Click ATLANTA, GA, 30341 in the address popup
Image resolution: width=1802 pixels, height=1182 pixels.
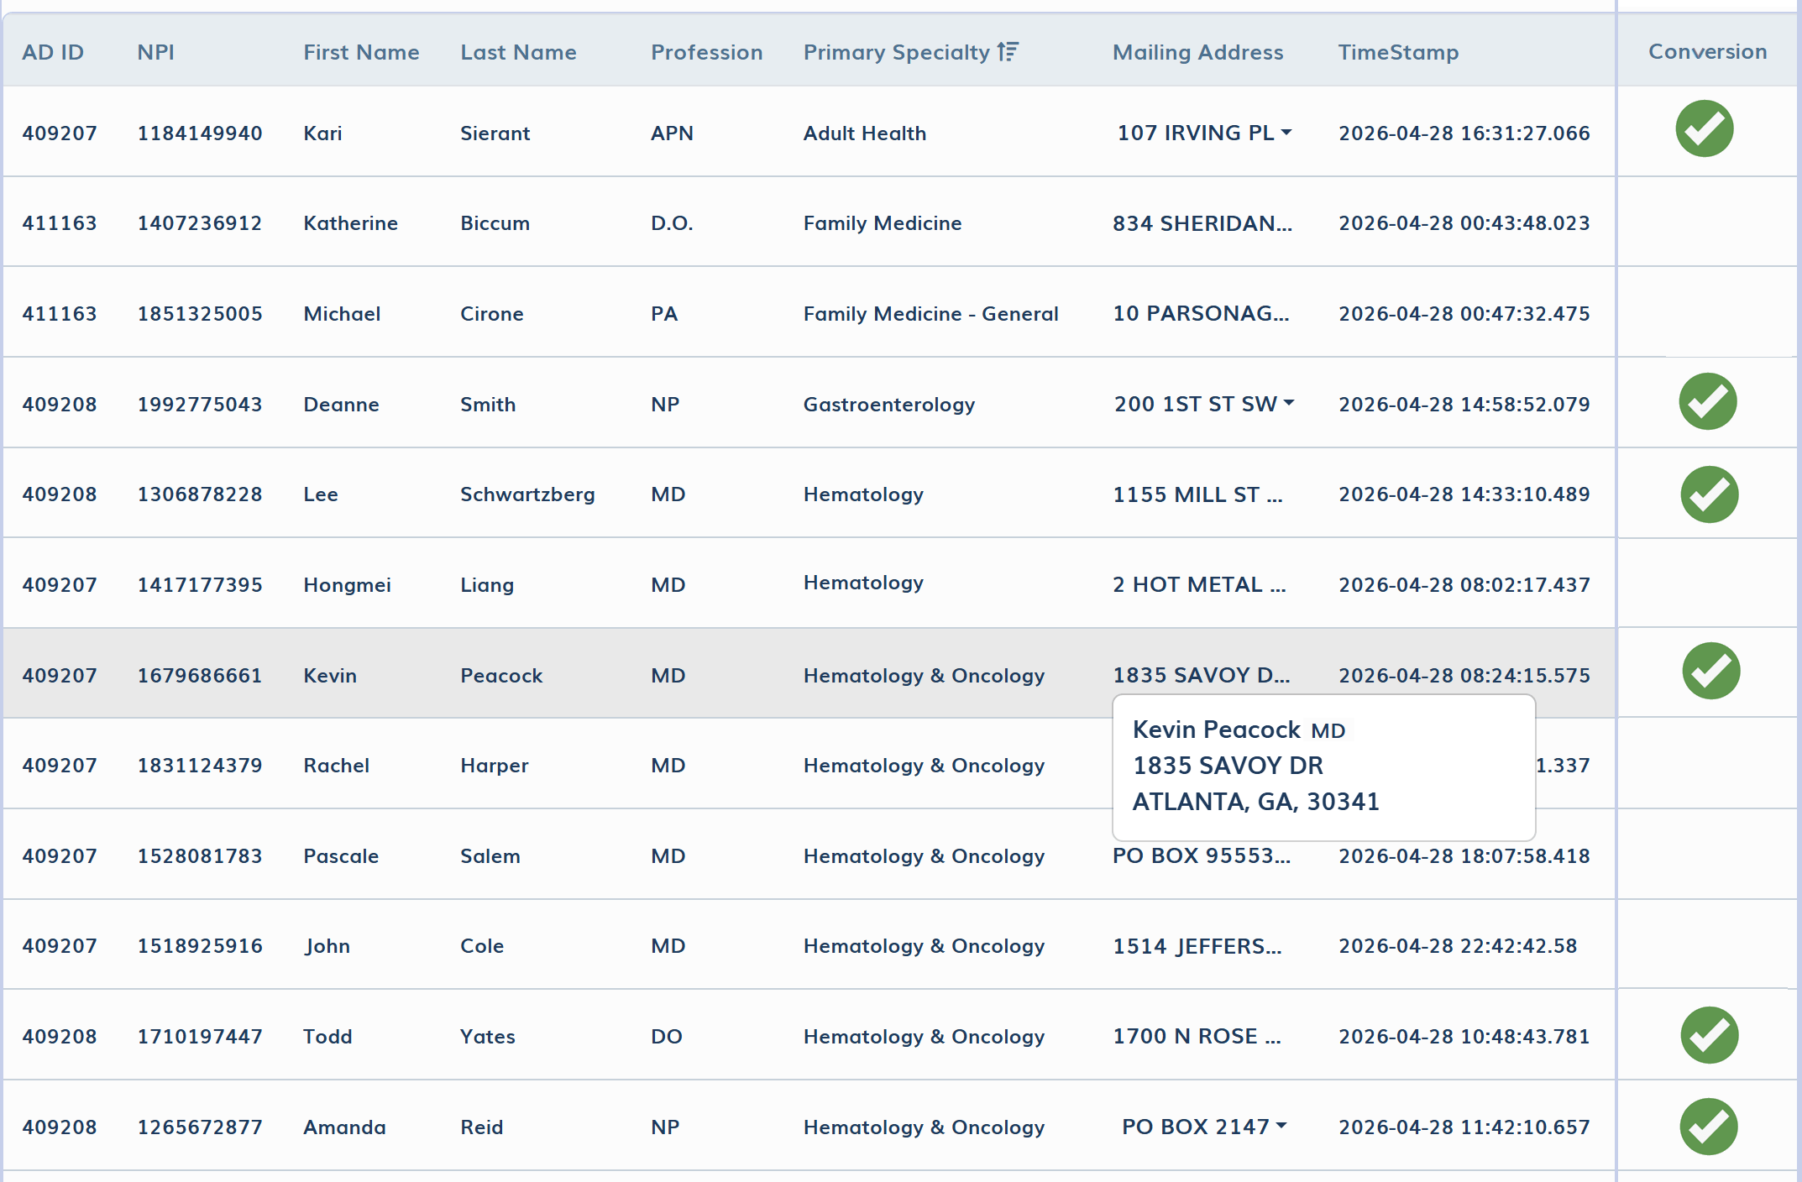point(1256,802)
